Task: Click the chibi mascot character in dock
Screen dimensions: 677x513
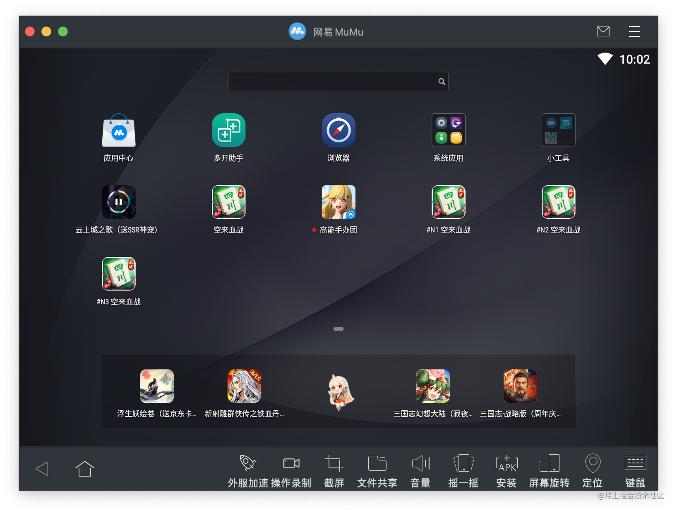Action: tap(341, 392)
